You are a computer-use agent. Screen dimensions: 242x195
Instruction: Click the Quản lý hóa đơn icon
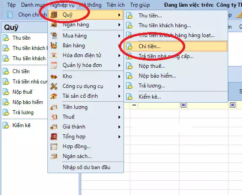click(x=54, y=65)
